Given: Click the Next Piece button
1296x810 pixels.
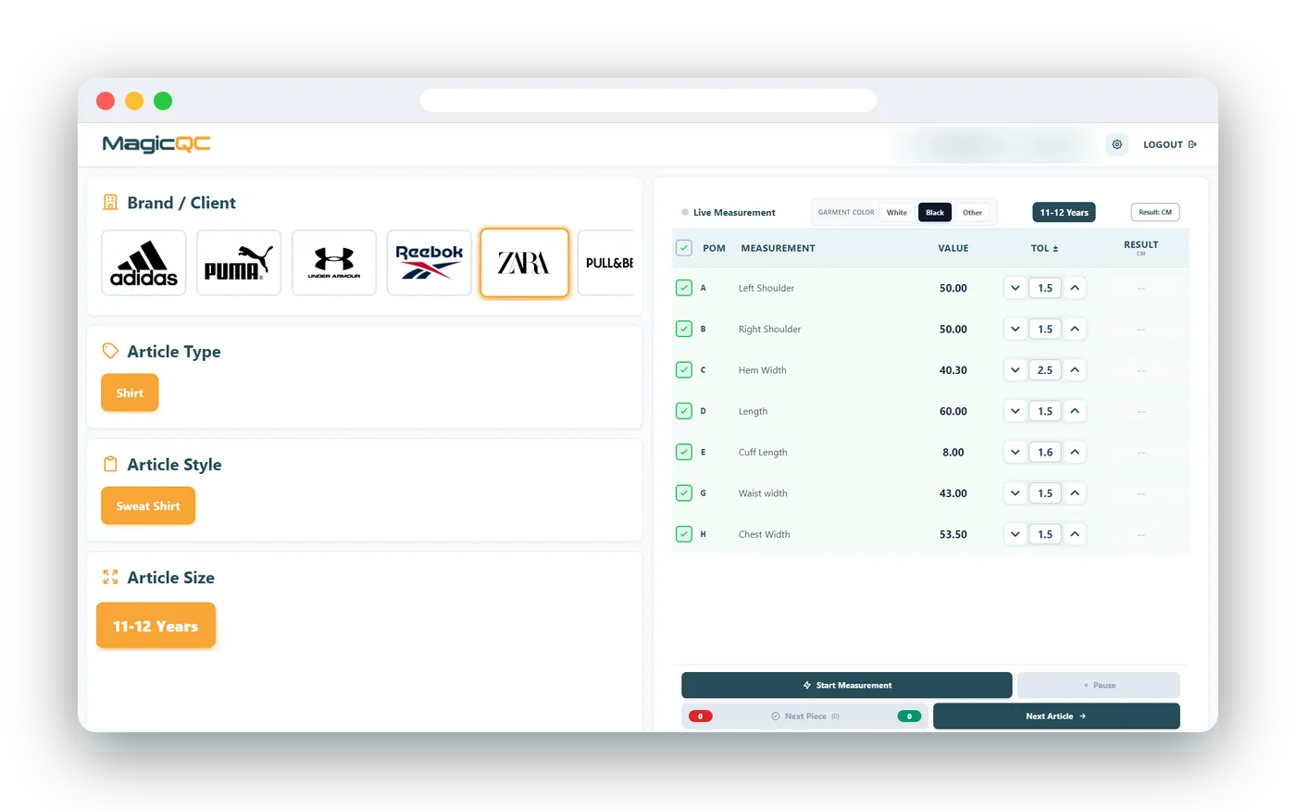Looking at the screenshot, I should [805, 716].
